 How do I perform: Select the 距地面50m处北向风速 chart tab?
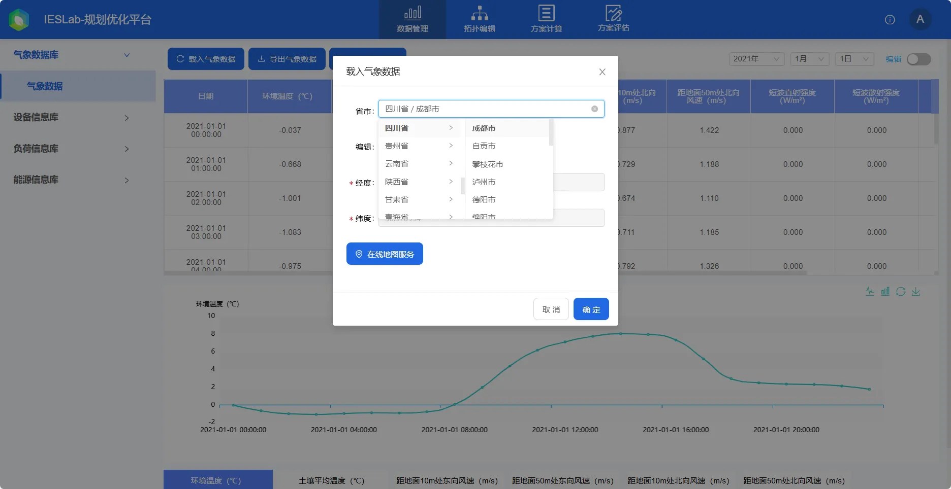pos(794,480)
